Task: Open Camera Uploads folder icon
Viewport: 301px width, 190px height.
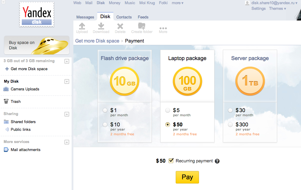Action: point(6,89)
